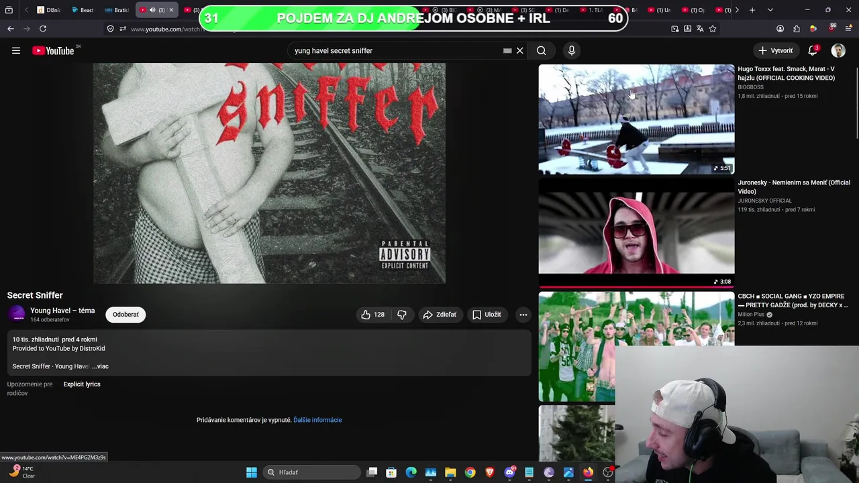Open Task View from the taskbar
This screenshot has height=483, width=859.
372,472
